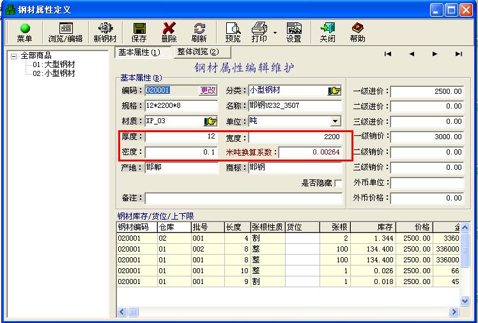This screenshot has height=323, width=478.
Task: Click the 产地 input field
Action: 181,167
